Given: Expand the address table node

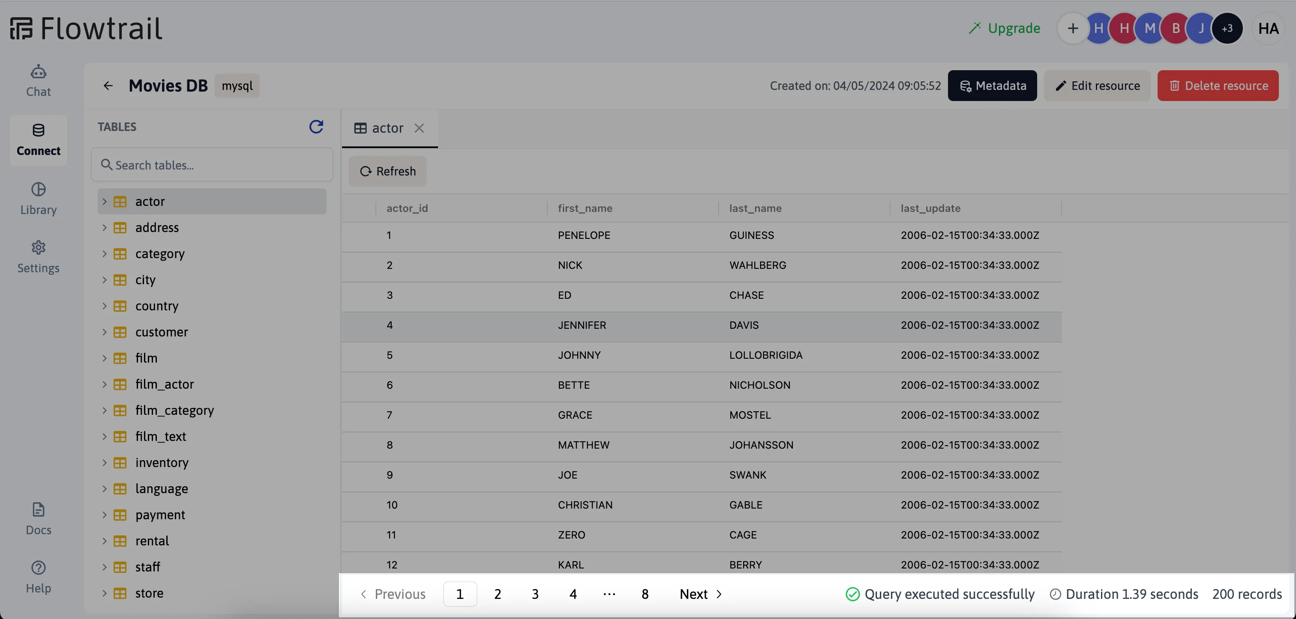Looking at the screenshot, I should point(105,228).
